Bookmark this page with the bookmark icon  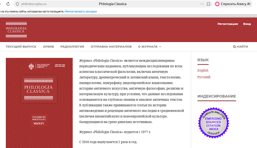click(208, 4)
